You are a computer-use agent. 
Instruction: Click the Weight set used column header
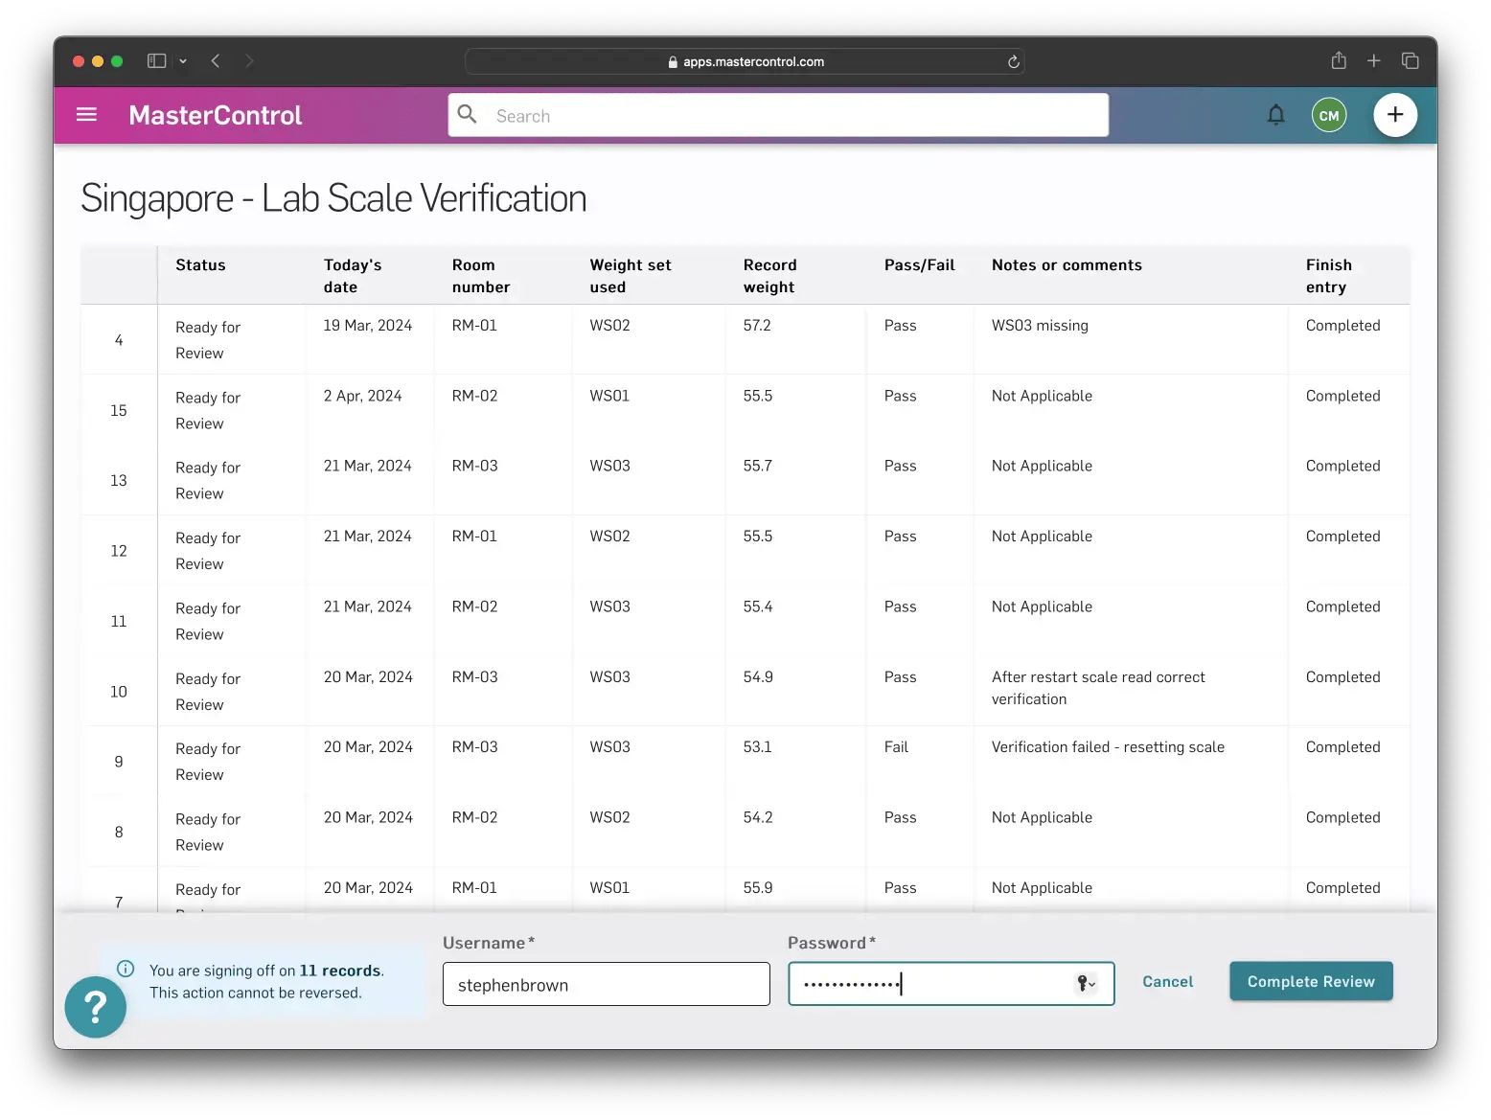pyautogui.click(x=631, y=276)
